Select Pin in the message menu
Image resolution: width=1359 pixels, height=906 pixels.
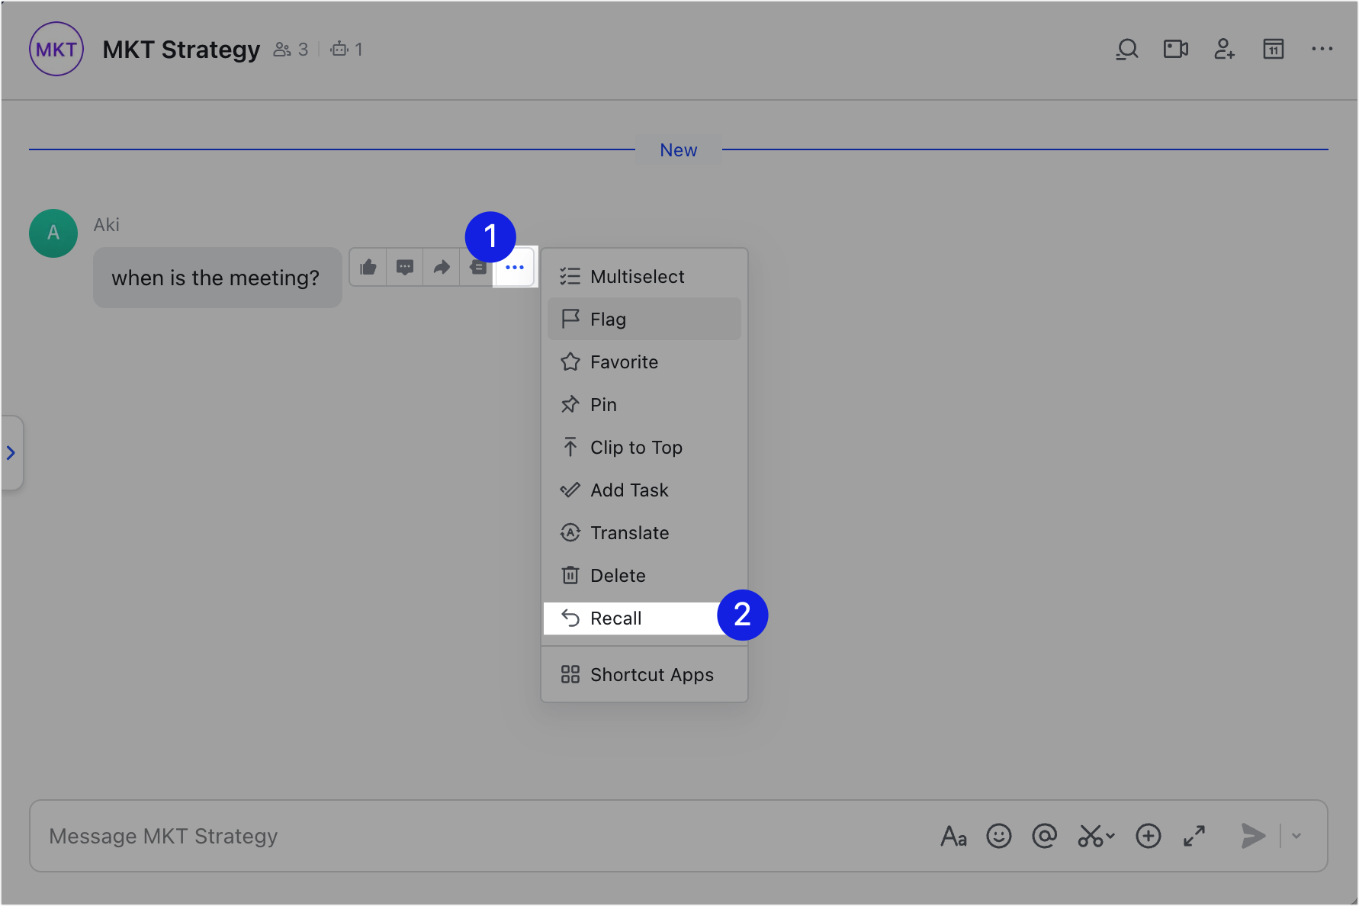[x=603, y=405]
